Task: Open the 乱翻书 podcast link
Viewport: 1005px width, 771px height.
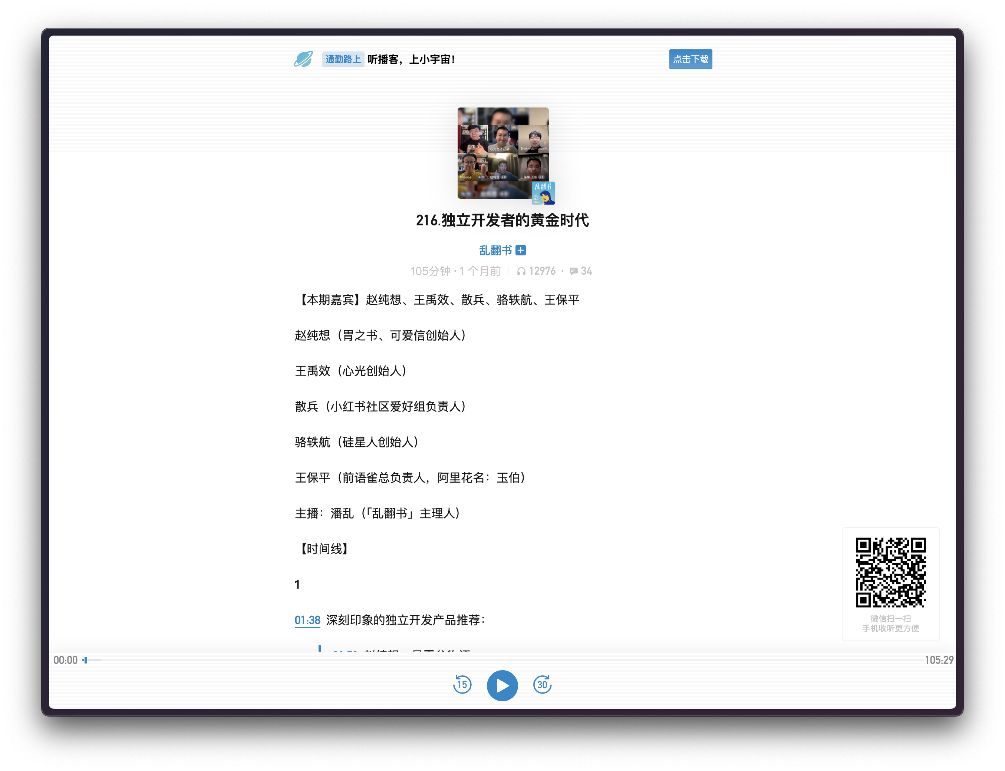Action: click(495, 250)
